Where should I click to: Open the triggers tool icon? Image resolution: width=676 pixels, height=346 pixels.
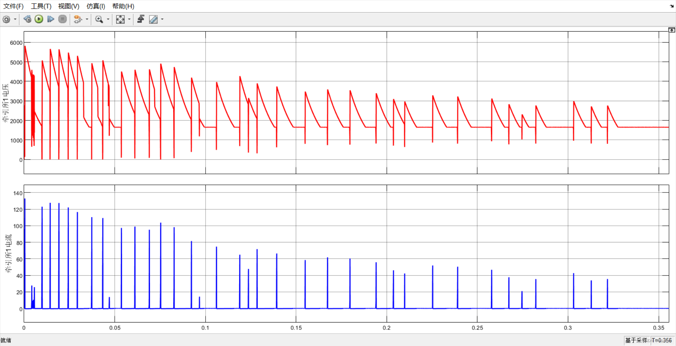[x=141, y=19]
